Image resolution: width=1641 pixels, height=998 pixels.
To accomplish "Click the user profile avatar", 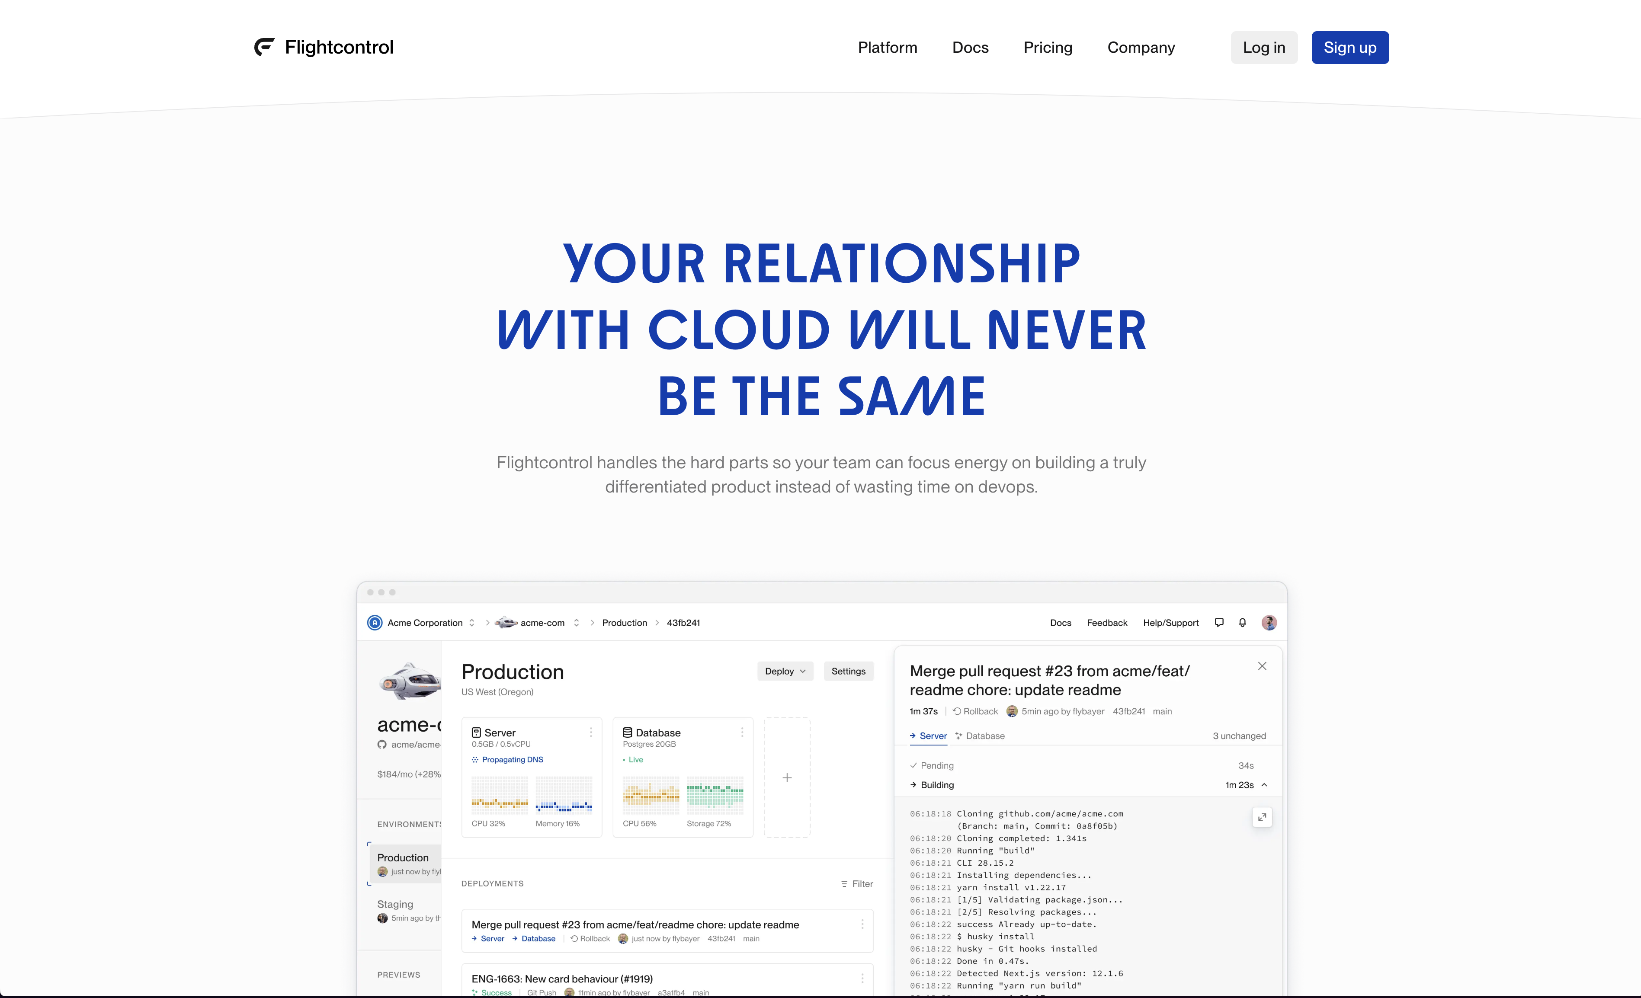I will point(1269,623).
